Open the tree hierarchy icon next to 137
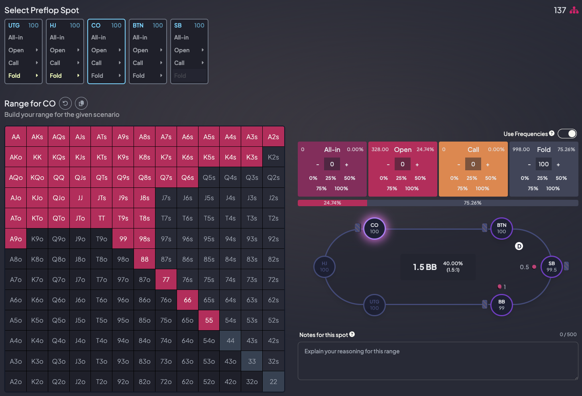Viewport: 582px width, 396px height. [574, 10]
